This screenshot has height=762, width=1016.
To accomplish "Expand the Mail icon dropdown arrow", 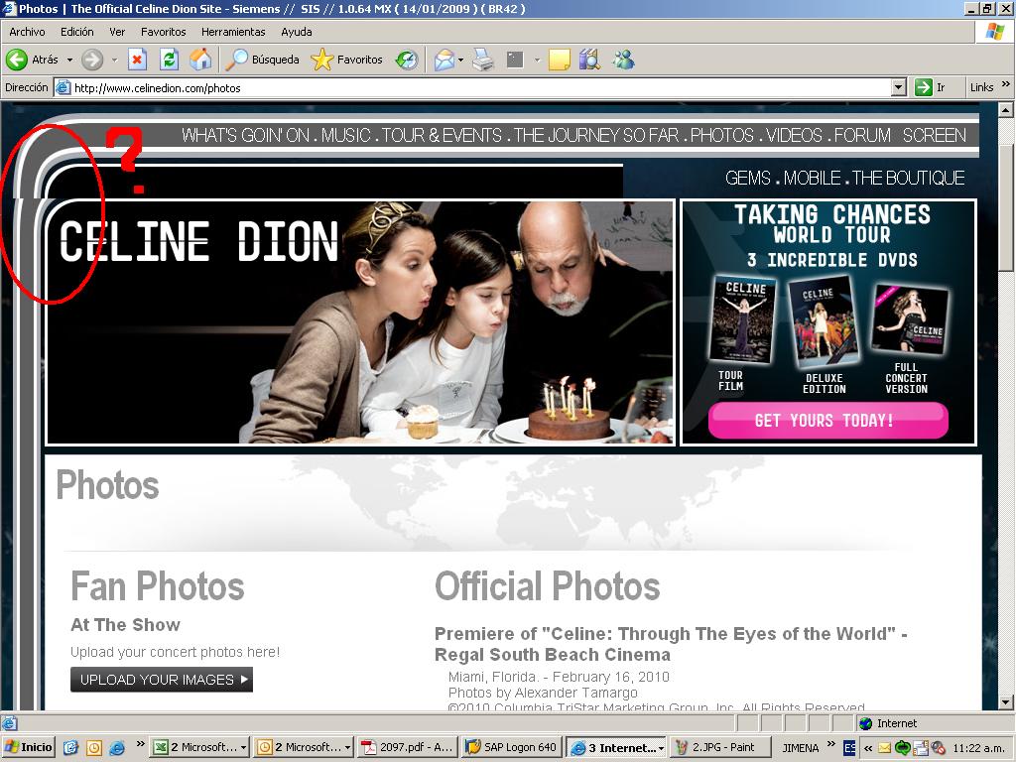I will 460,60.
